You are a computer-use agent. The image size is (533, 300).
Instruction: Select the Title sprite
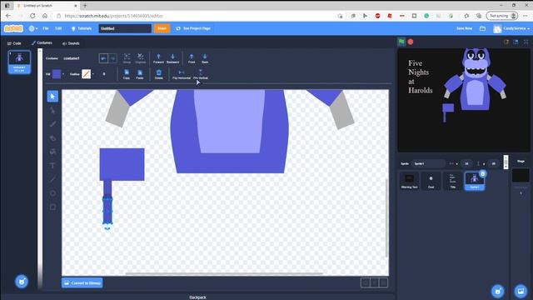pyautogui.click(x=453, y=181)
